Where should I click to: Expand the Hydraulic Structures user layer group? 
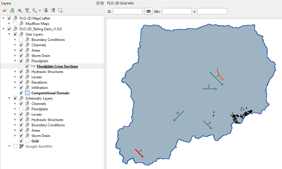click(15, 72)
